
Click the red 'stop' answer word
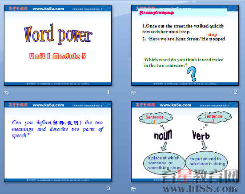(213, 35)
